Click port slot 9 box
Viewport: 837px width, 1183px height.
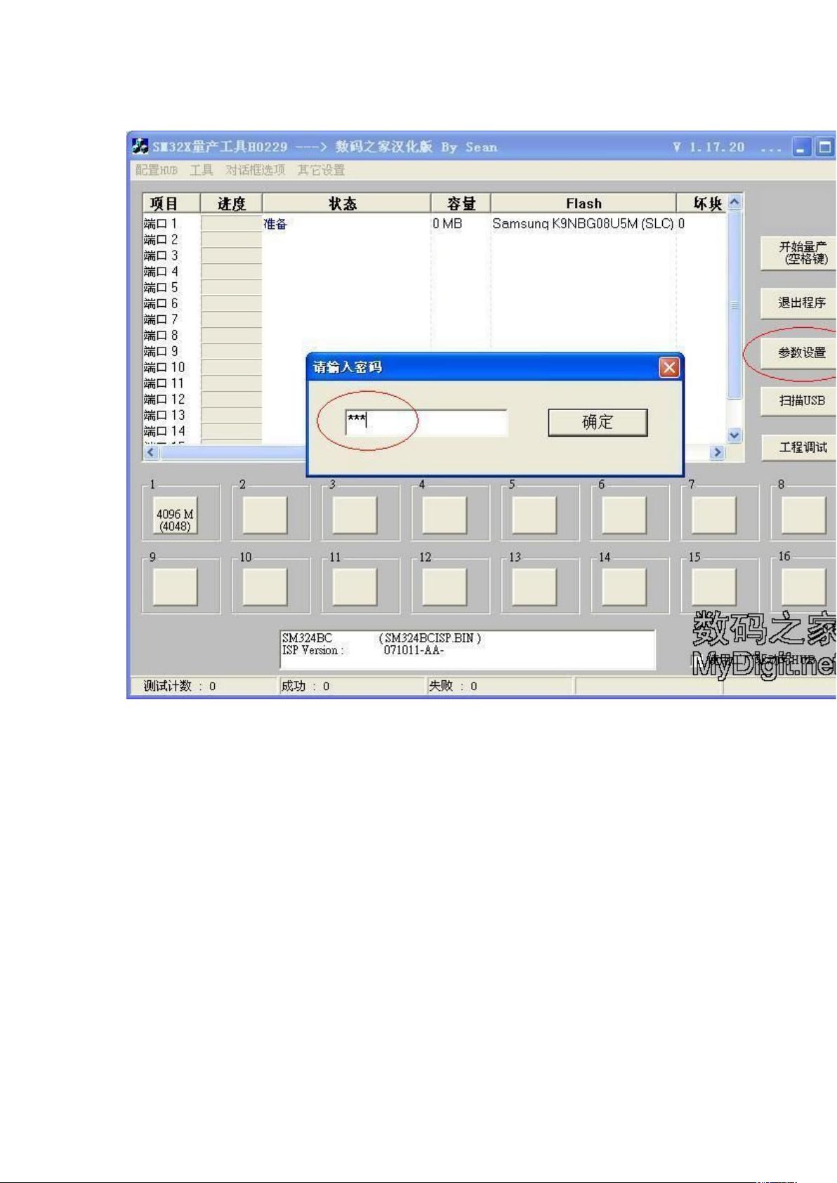(175, 587)
